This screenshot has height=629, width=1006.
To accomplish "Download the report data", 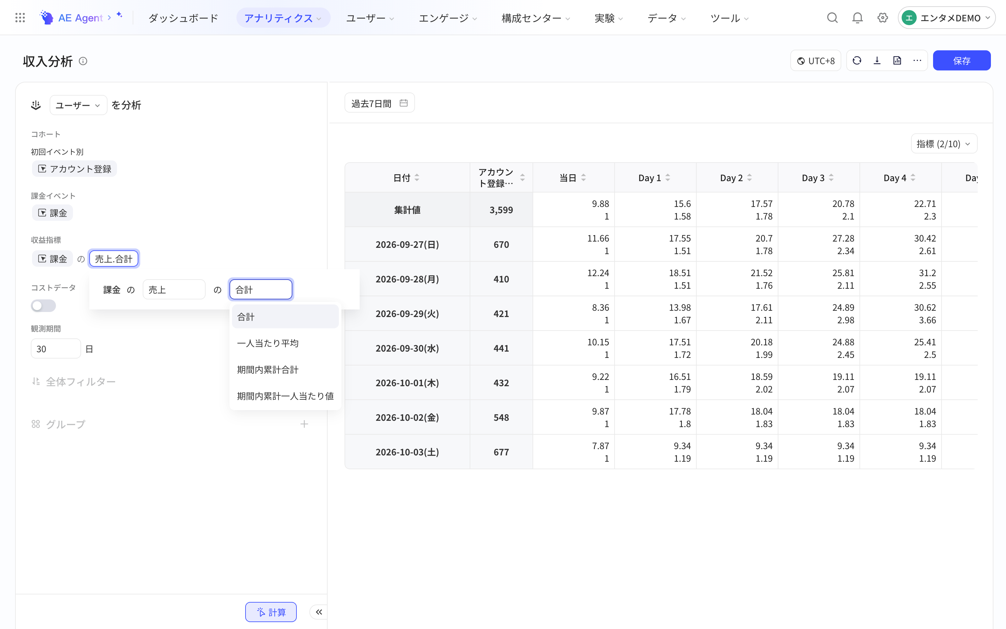I will coord(877,61).
